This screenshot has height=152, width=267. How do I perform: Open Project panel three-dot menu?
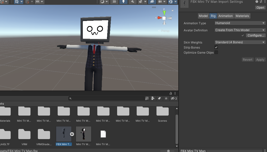pyautogui.click(x=175, y=93)
